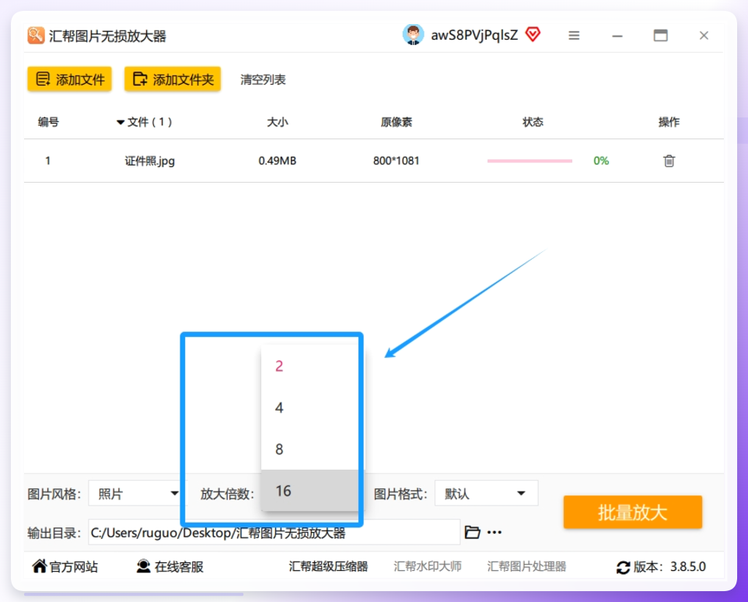
Task: Click the pink progress bar for 证件照.jpg
Action: click(530, 161)
